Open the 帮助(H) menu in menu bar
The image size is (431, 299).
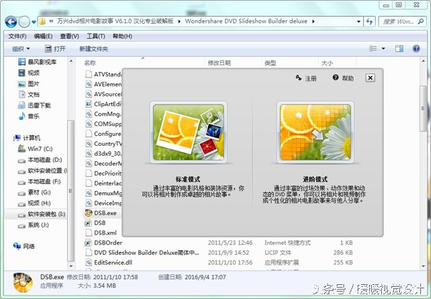(123, 36)
